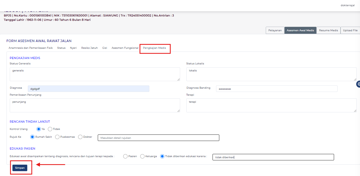Choose 'Dokter' as Rujuk Ke

pyautogui.click(x=80, y=137)
